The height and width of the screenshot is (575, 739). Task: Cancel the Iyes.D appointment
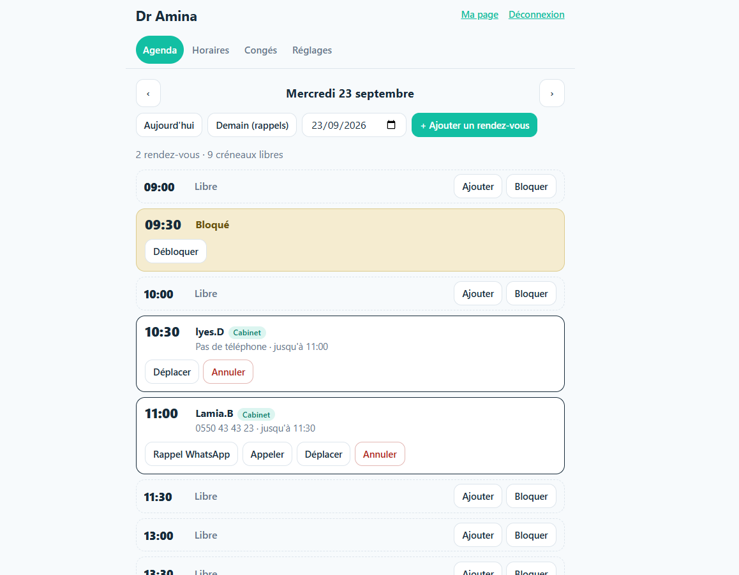coord(228,372)
